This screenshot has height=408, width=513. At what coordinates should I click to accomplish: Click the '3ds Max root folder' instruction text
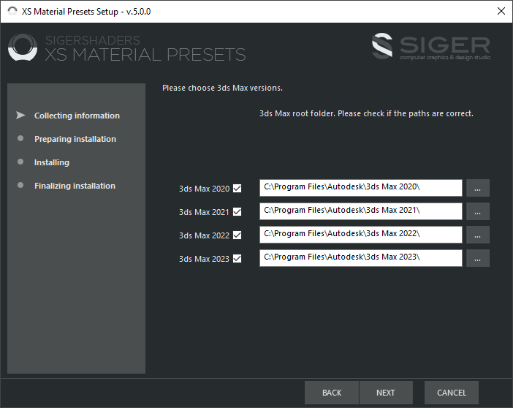coord(366,113)
